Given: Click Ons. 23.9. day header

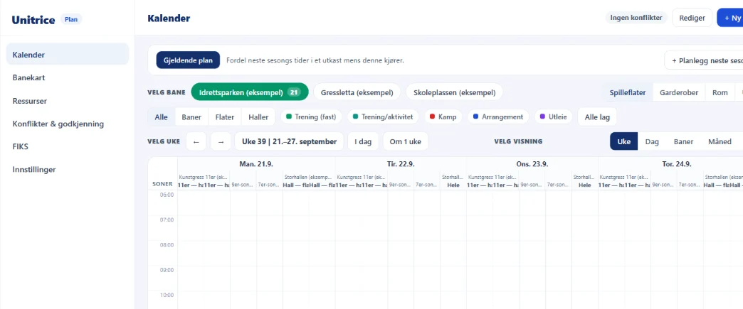Looking at the screenshot, I should tap(532, 164).
